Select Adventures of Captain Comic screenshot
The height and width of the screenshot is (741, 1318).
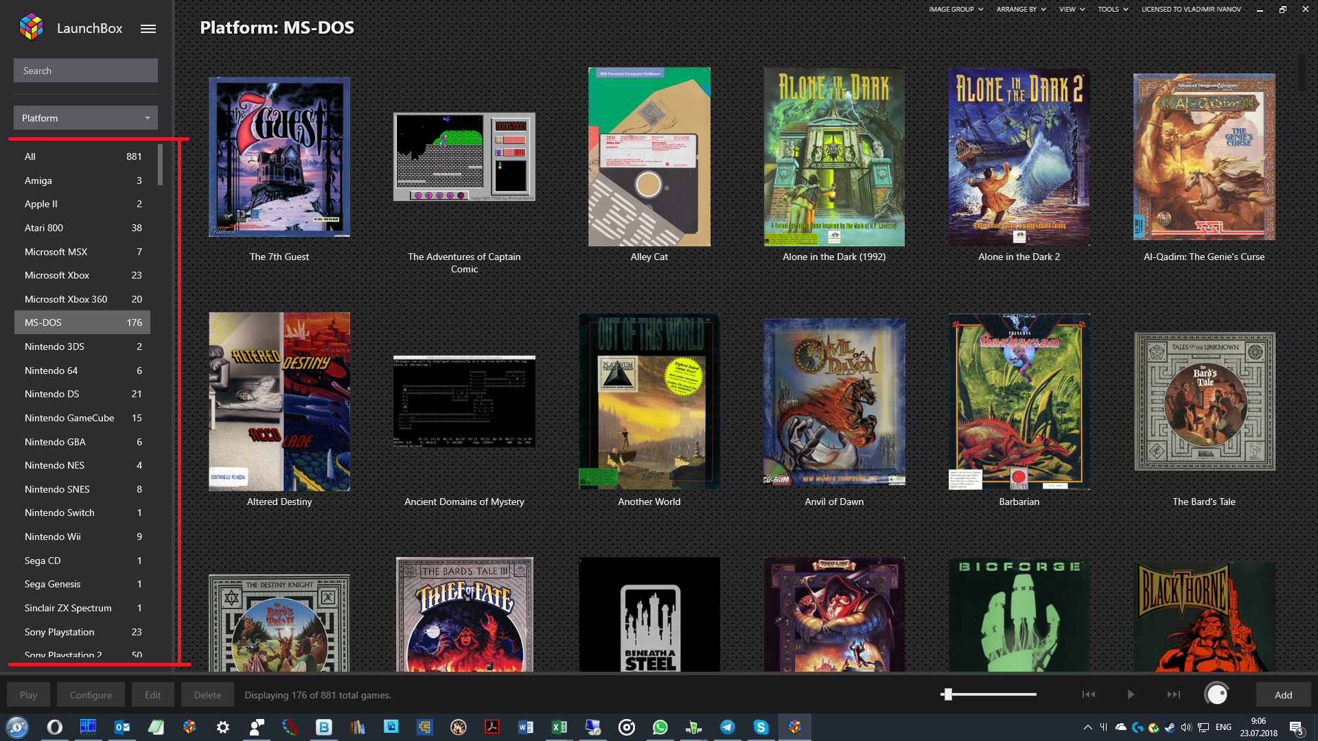pos(464,157)
